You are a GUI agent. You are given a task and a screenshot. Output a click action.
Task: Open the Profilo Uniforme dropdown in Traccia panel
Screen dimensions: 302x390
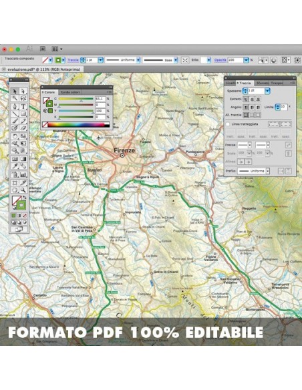pyautogui.click(x=268, y=171)
